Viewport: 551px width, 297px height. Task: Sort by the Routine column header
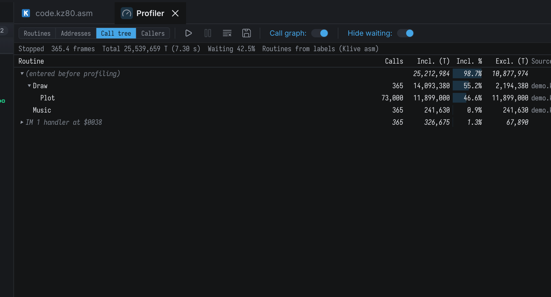[x=31, y=61]
